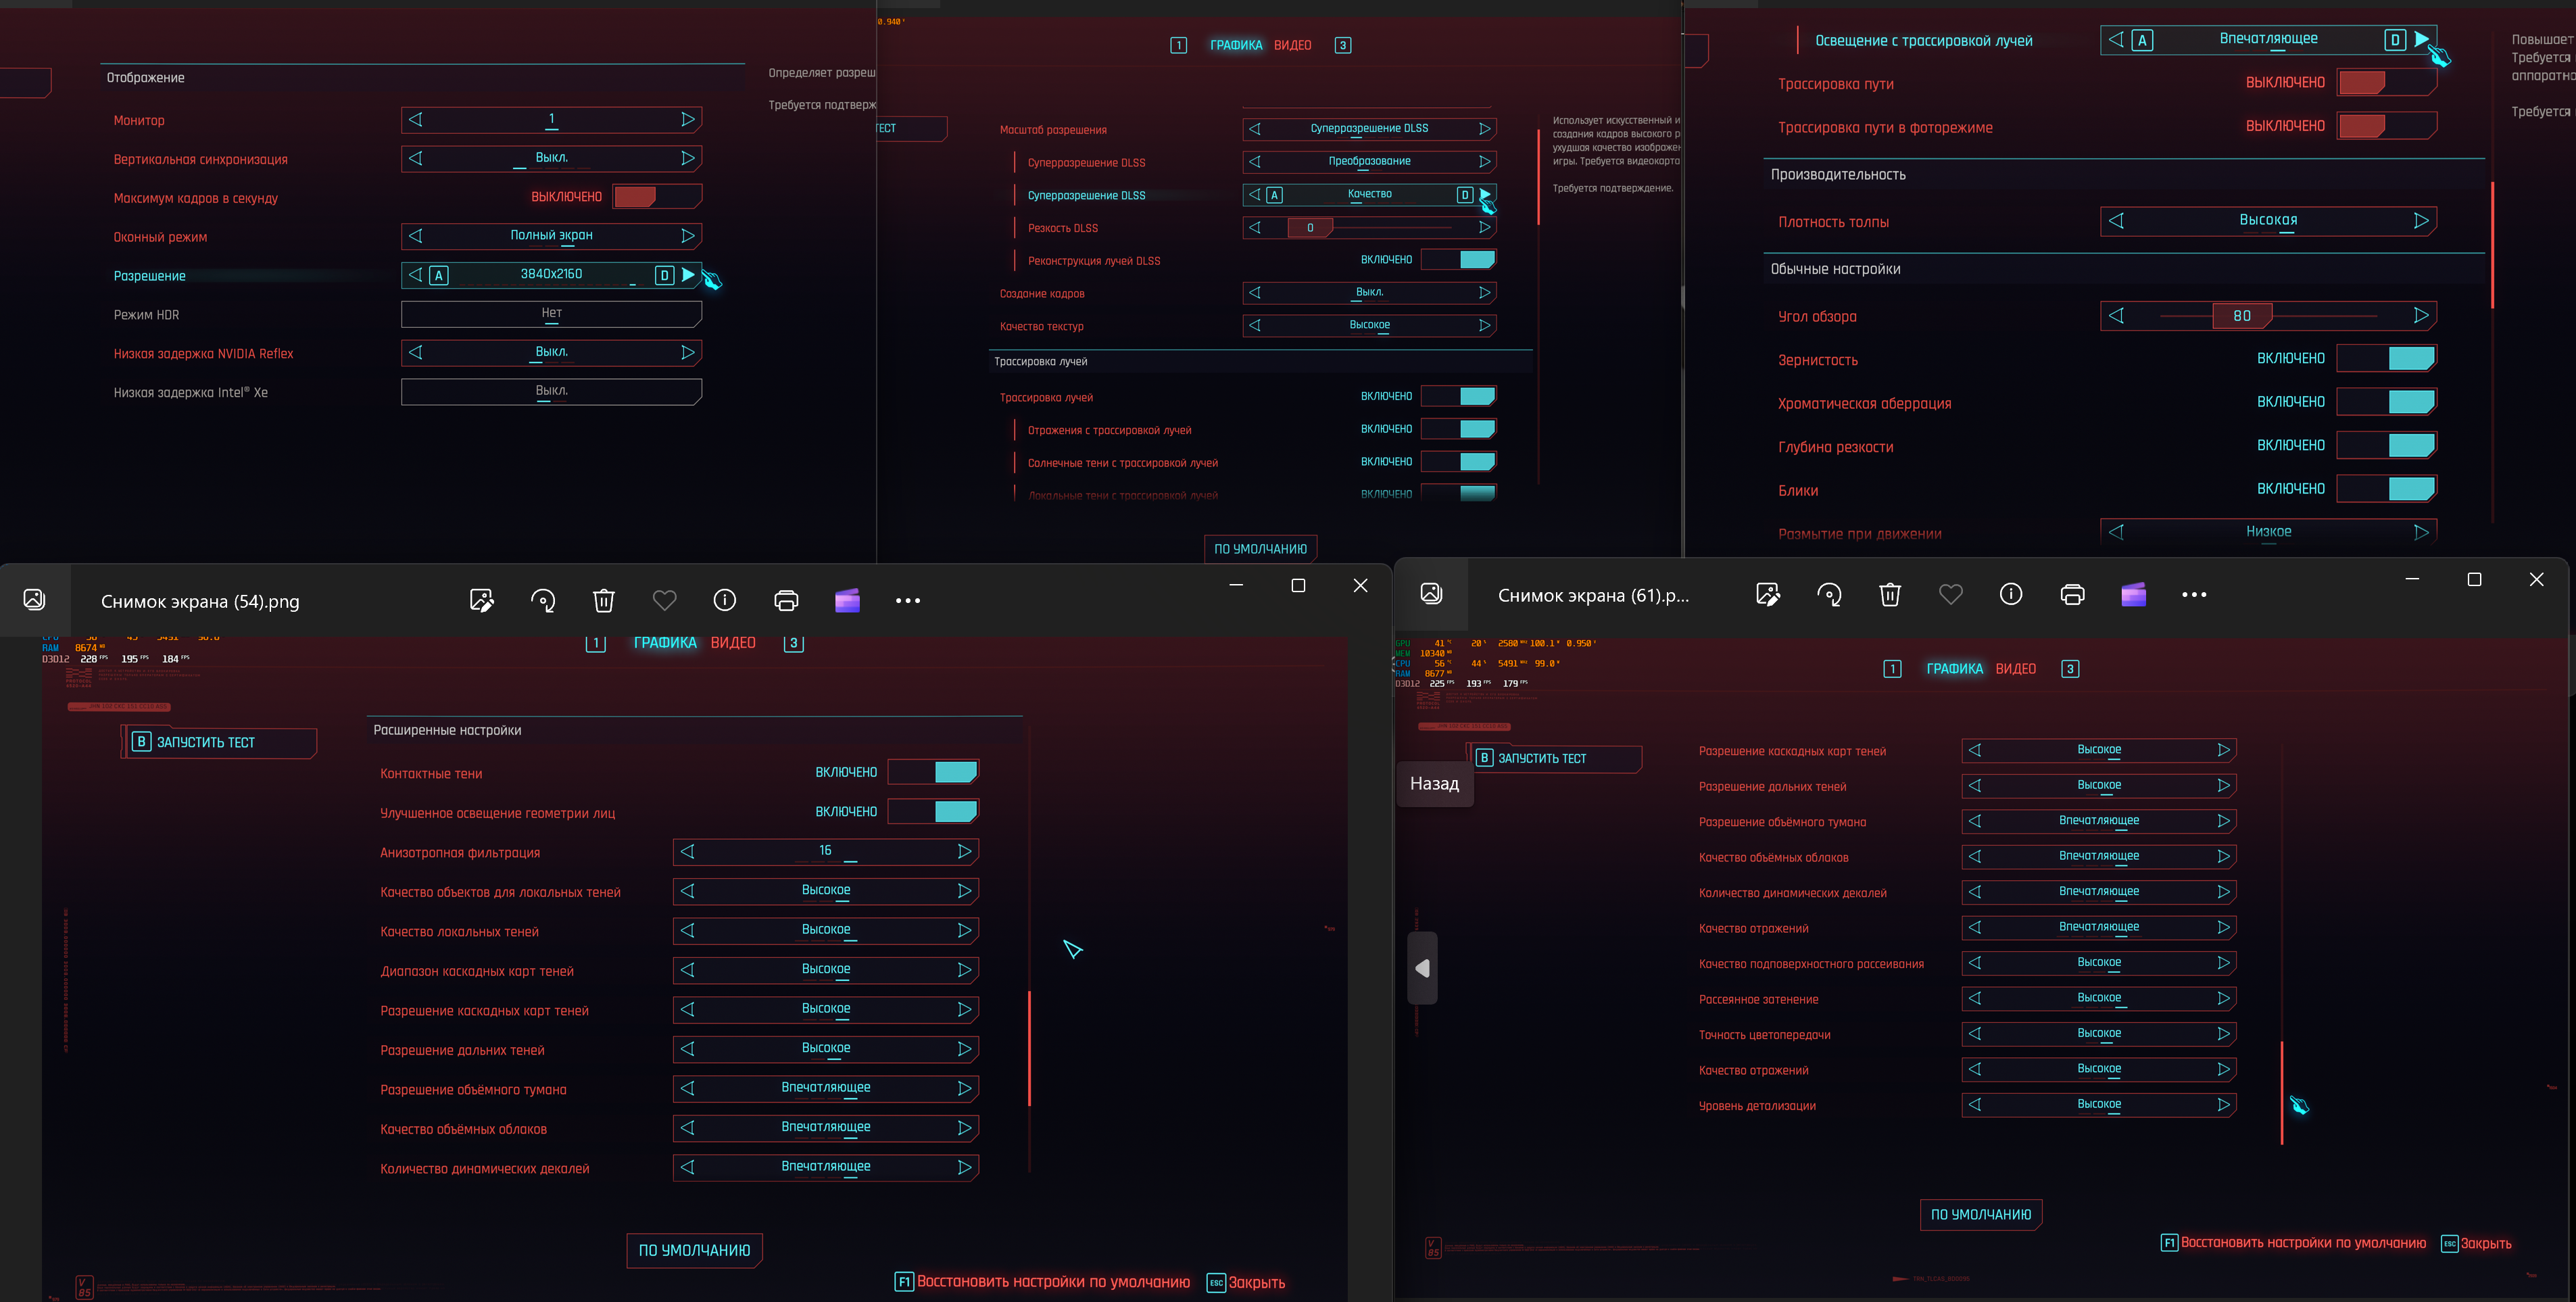Click the Угол обзора slider at 80
This screenshot has height=1302, width=2576.
[2241, 316]
